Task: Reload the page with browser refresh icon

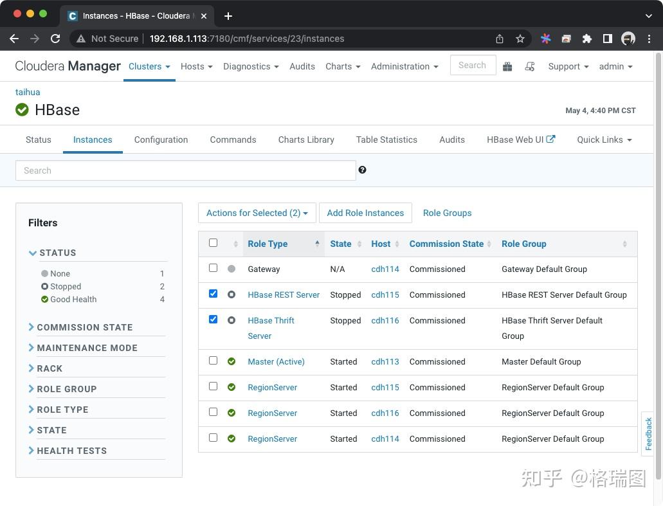Action: point(55,39)
